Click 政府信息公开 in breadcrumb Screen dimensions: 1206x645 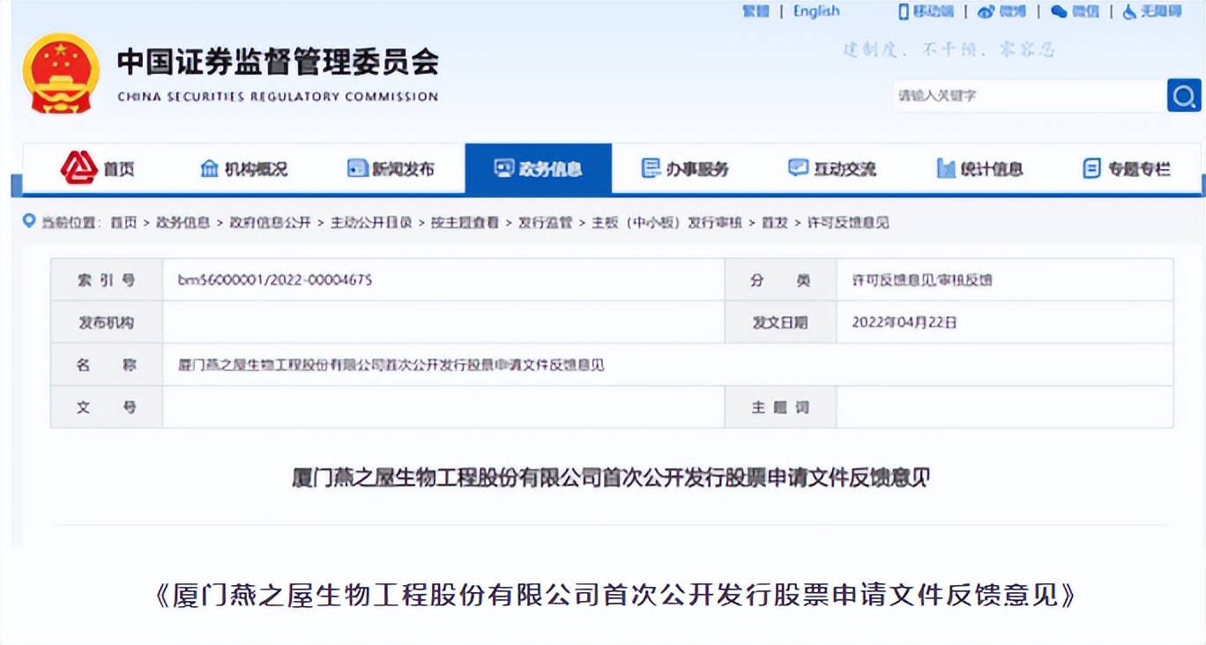(270, 223)
